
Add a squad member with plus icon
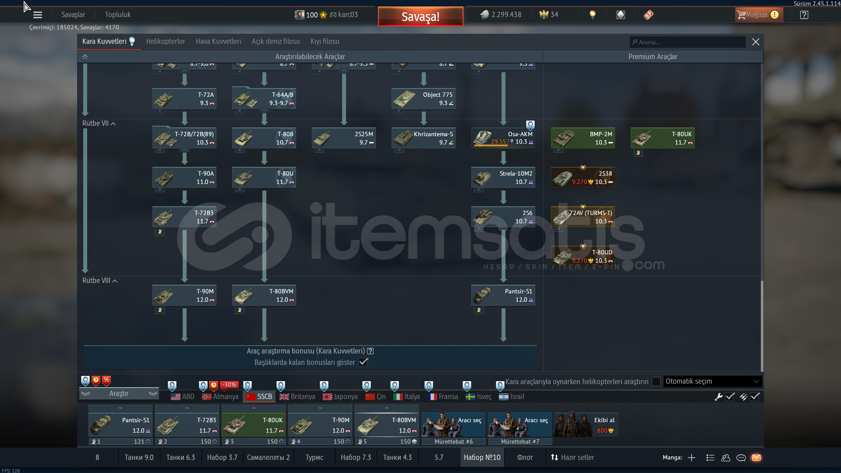pyautogui.click(x=692, y=458)
